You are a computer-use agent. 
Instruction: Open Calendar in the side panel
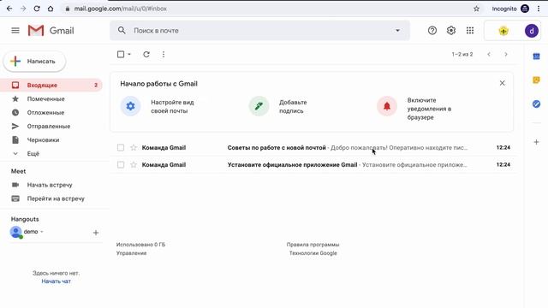[x=536, y=56]
